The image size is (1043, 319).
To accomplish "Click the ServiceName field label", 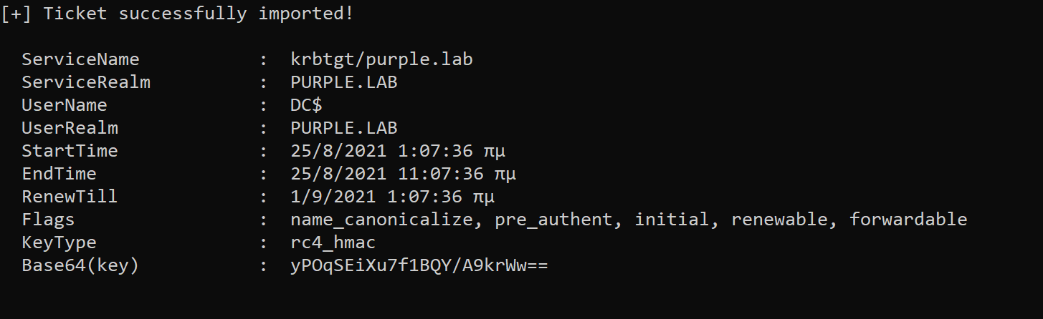I will pos(80,59).
